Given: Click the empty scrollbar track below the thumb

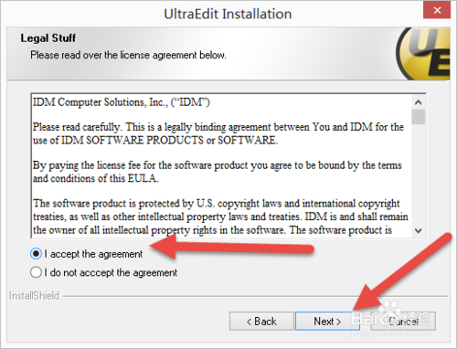Looking at the screenshot, I should [x=419, y=174].
